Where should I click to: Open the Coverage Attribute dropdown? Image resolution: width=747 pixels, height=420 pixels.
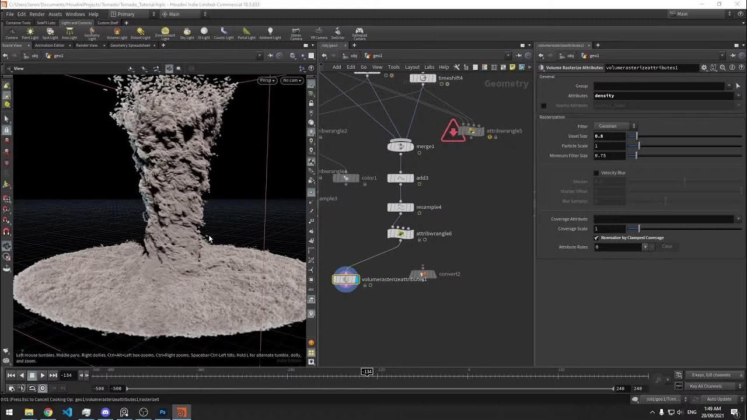[738, 219]
